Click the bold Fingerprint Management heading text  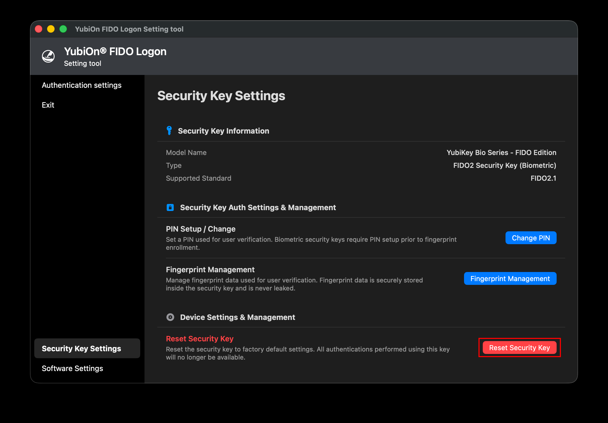[x=210, y=270]
